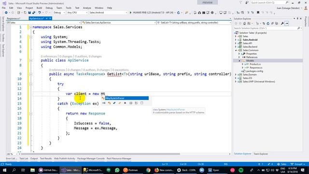Open the Build menu
The width and height of the screenshot is (309, 174).
[x=39, y=8]
